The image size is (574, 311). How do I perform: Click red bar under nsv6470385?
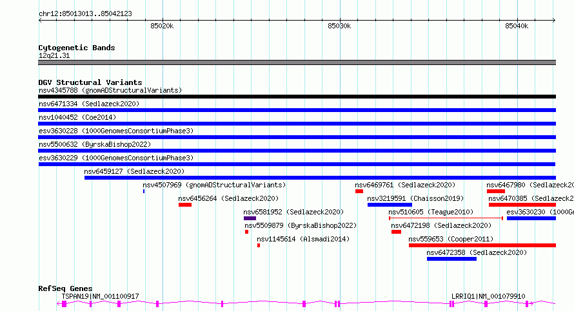[x=522, y=205]
